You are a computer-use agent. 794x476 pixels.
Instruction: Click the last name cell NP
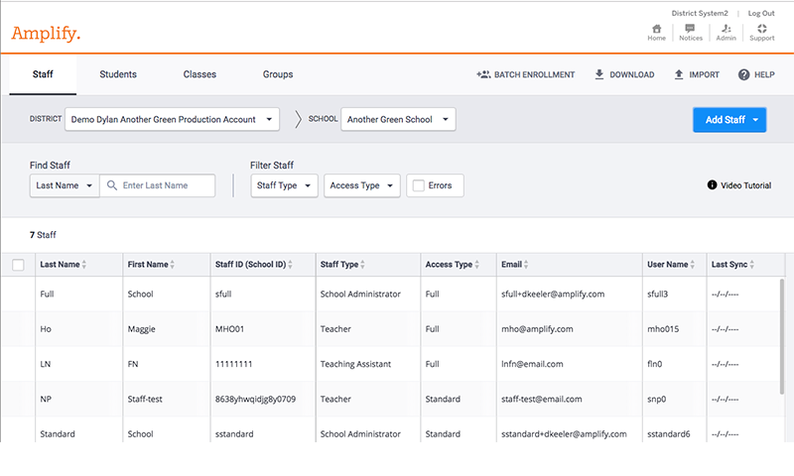pos(46,399)
